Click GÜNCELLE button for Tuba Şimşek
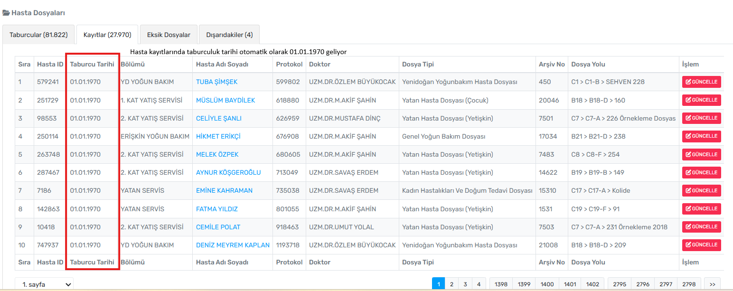The height and width of the screenshot is (291, 733). tap(701, 82)
